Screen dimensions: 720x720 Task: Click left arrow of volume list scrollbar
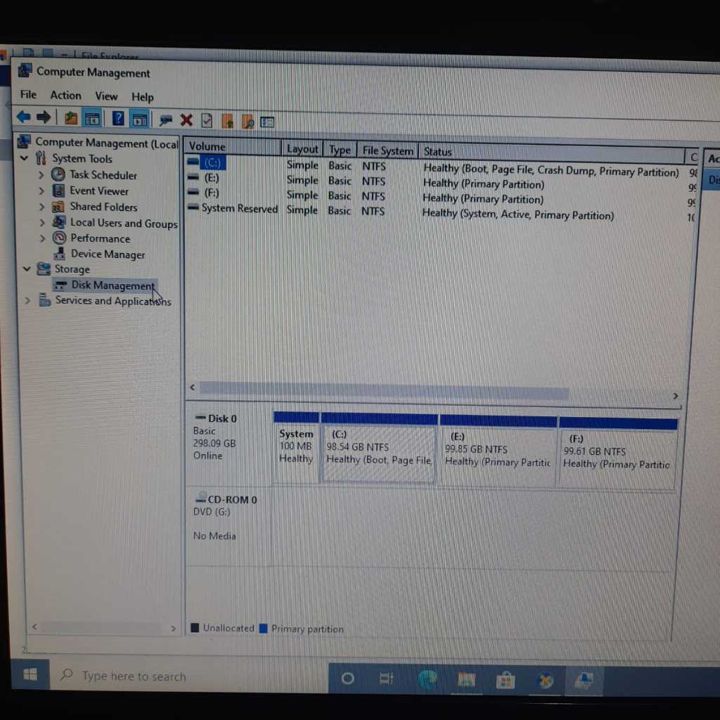193,387
